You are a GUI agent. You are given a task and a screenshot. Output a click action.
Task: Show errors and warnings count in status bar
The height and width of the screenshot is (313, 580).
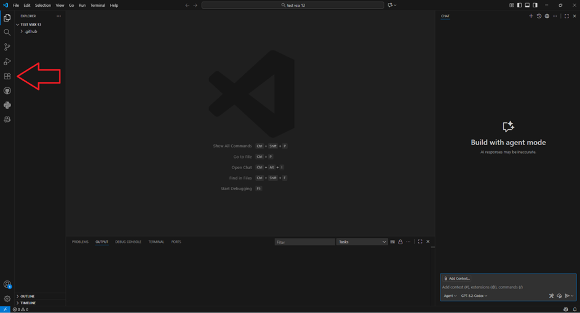(x=20, y=309)
